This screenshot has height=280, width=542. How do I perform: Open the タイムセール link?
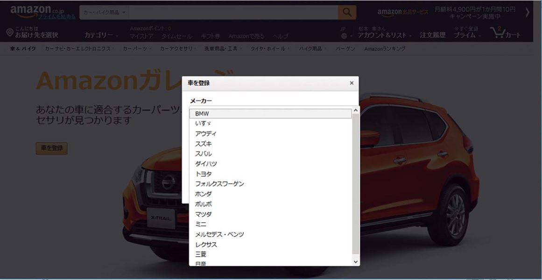176,36
